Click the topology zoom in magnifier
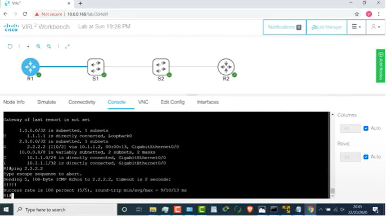 pos(38,46)
